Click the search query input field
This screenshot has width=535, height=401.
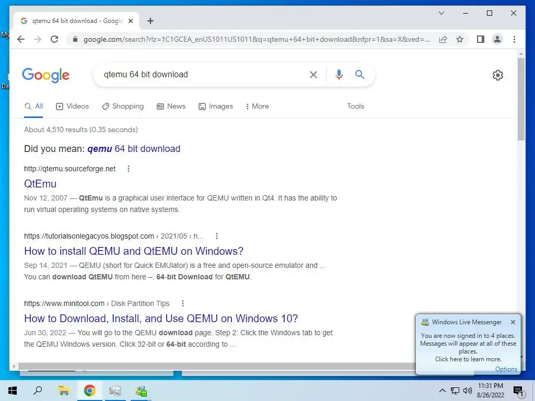click(201, 74)
